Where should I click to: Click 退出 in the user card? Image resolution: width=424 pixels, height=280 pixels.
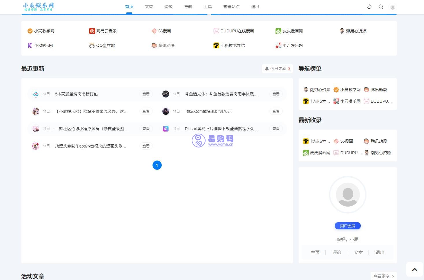(380, 253)
